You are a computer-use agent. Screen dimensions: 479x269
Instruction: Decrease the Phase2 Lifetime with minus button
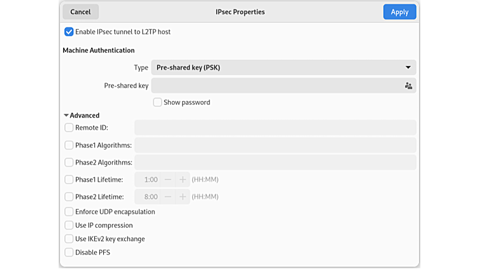[x=168, y=197]
